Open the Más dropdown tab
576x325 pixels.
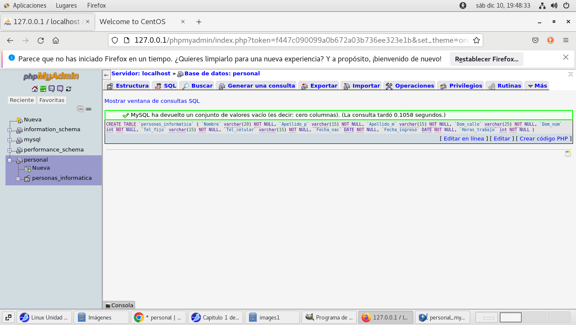(536, 86)
